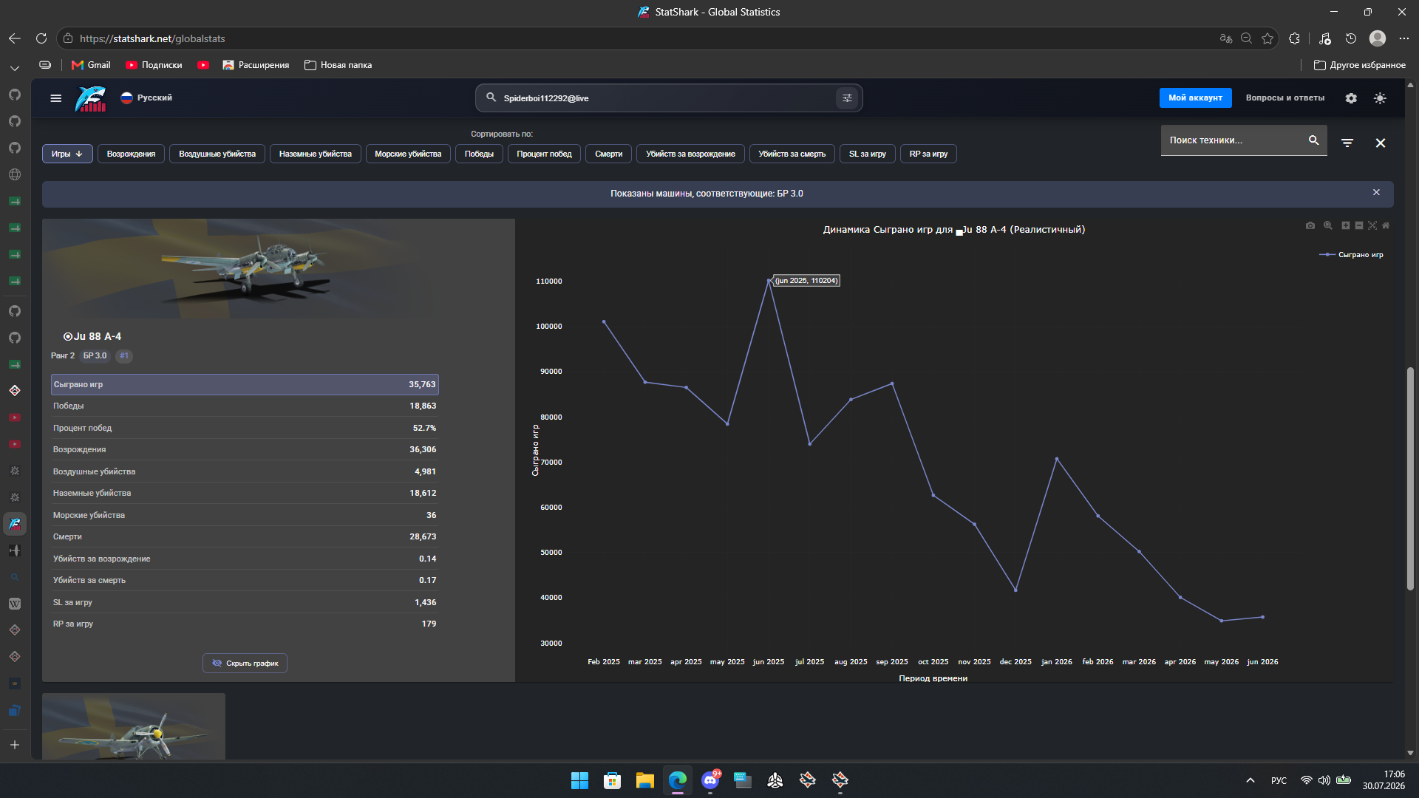Select the Наземные убийства 18,612 row
Viewport: 1419px width, 798px height.
(245, 493)
